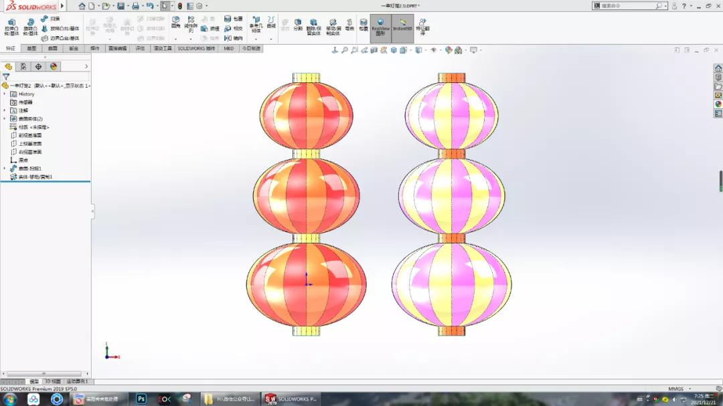The height and width of the screenshot is (406, 723).
Task: Expand the 曲面实体(2) folder
Action: [5, 118]
